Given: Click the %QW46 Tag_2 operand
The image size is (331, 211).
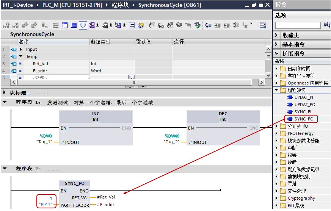Looking at the screenshot, I should [172, 139].
